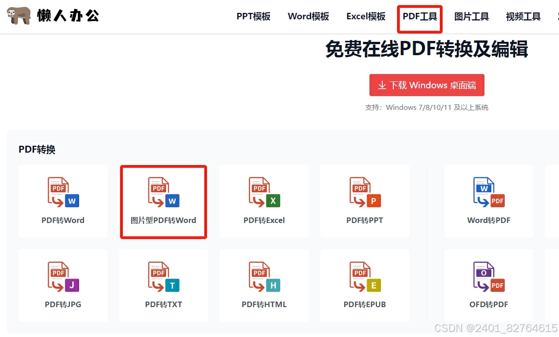Click the PDF转Excel label
This screenshot has height=337, width=559.
[x=264, y=220]
